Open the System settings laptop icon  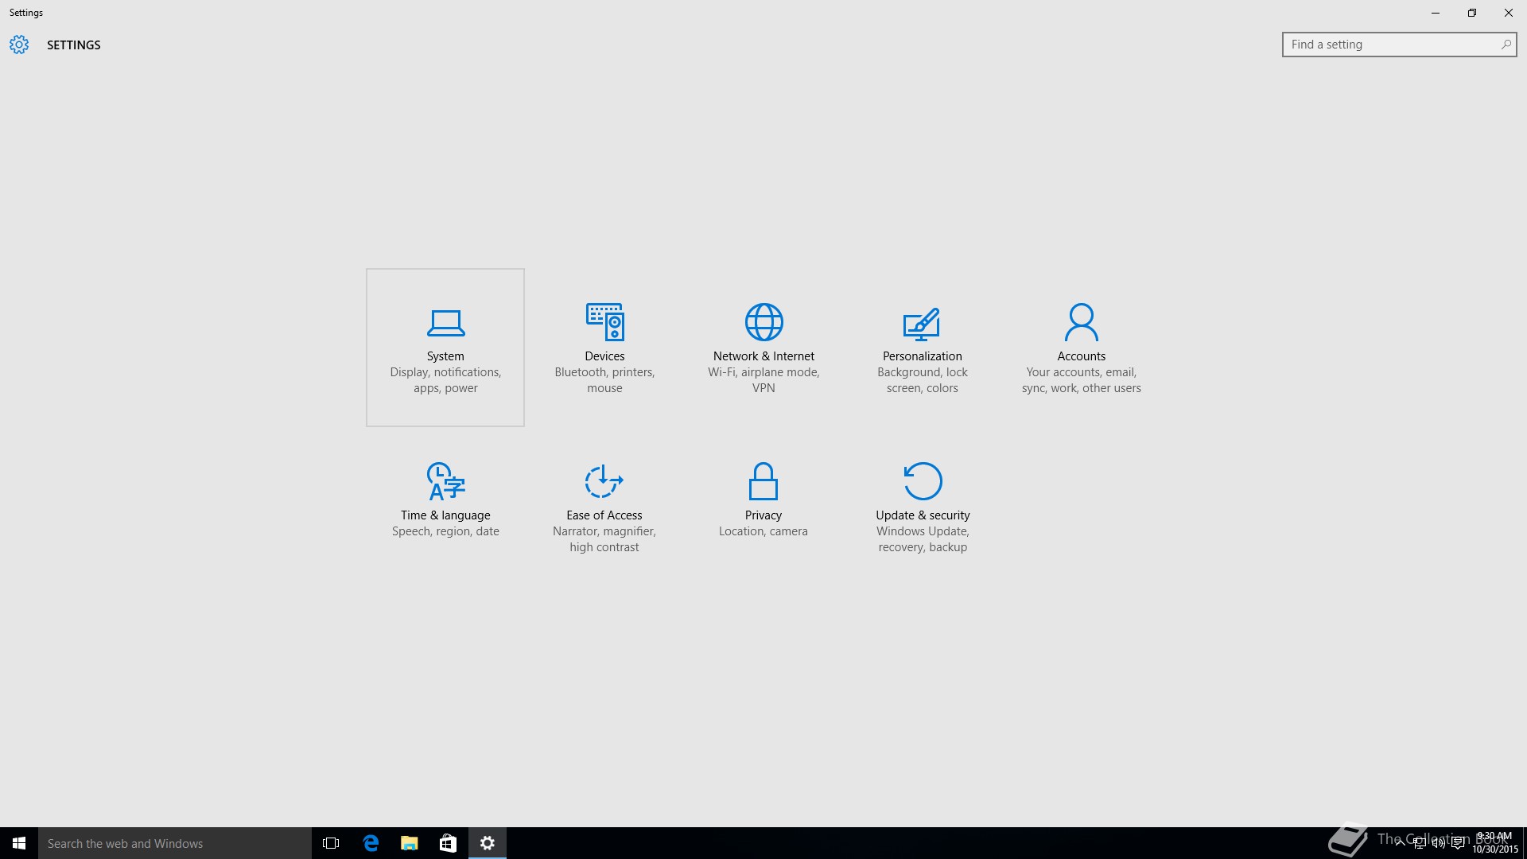tap(445, 323)
